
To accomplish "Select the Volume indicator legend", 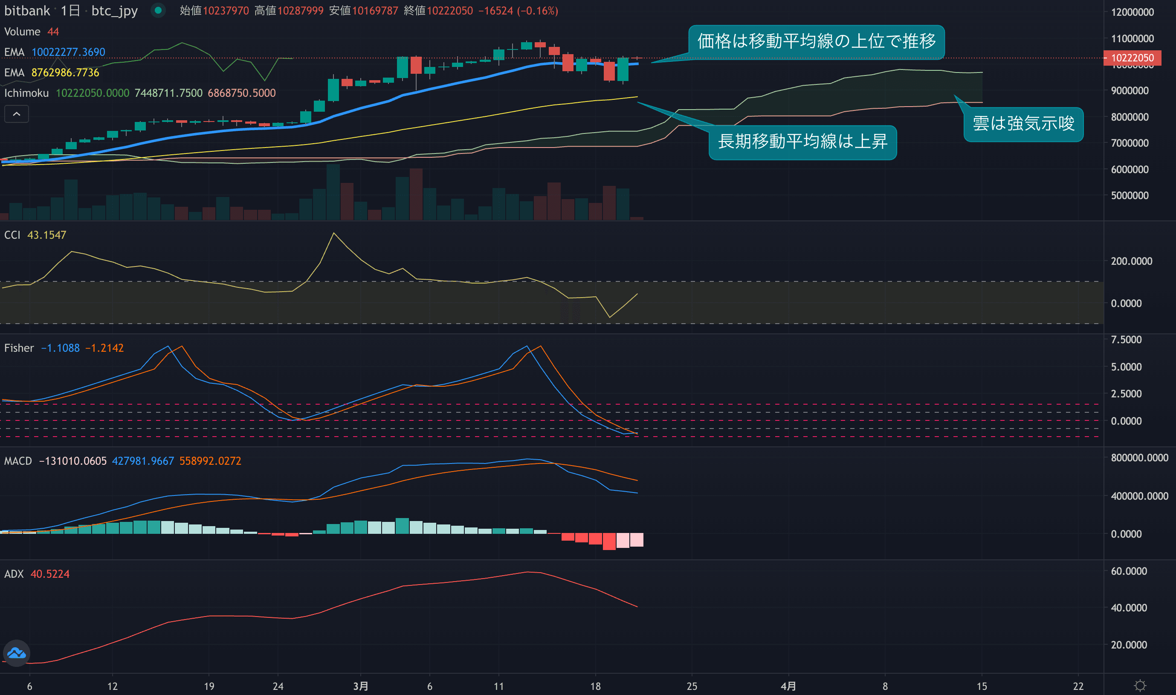I will click(22, 32).
